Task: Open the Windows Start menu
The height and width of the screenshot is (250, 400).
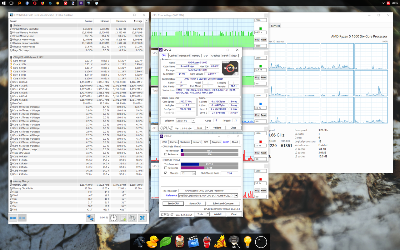Action: point(4,3)
